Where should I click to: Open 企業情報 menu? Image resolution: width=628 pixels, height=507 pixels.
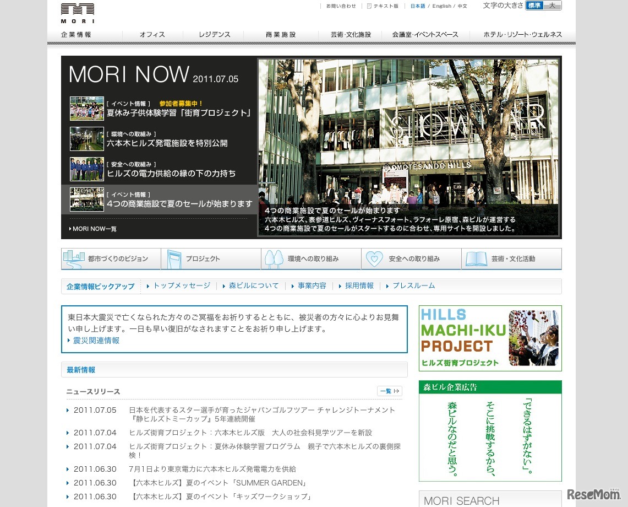tap(76, 35)
